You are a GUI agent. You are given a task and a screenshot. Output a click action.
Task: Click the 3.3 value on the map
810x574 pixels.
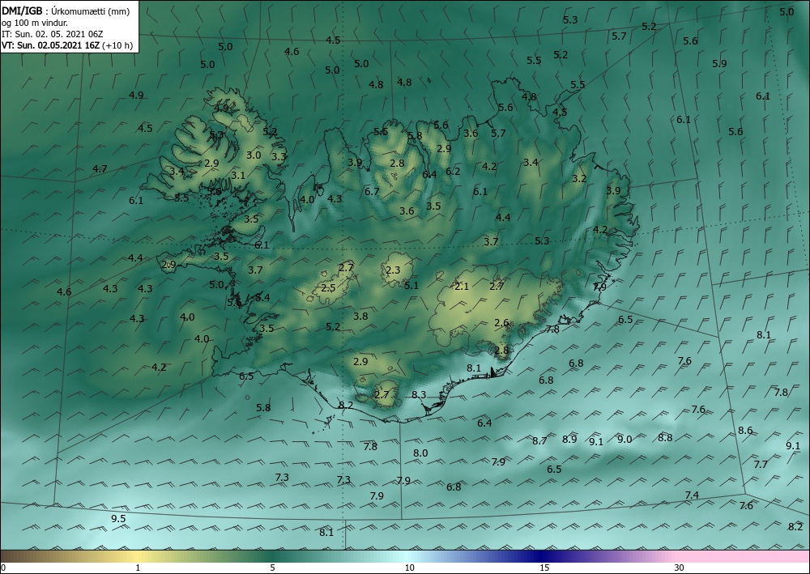pyautogui.click(x=279, y=156)
